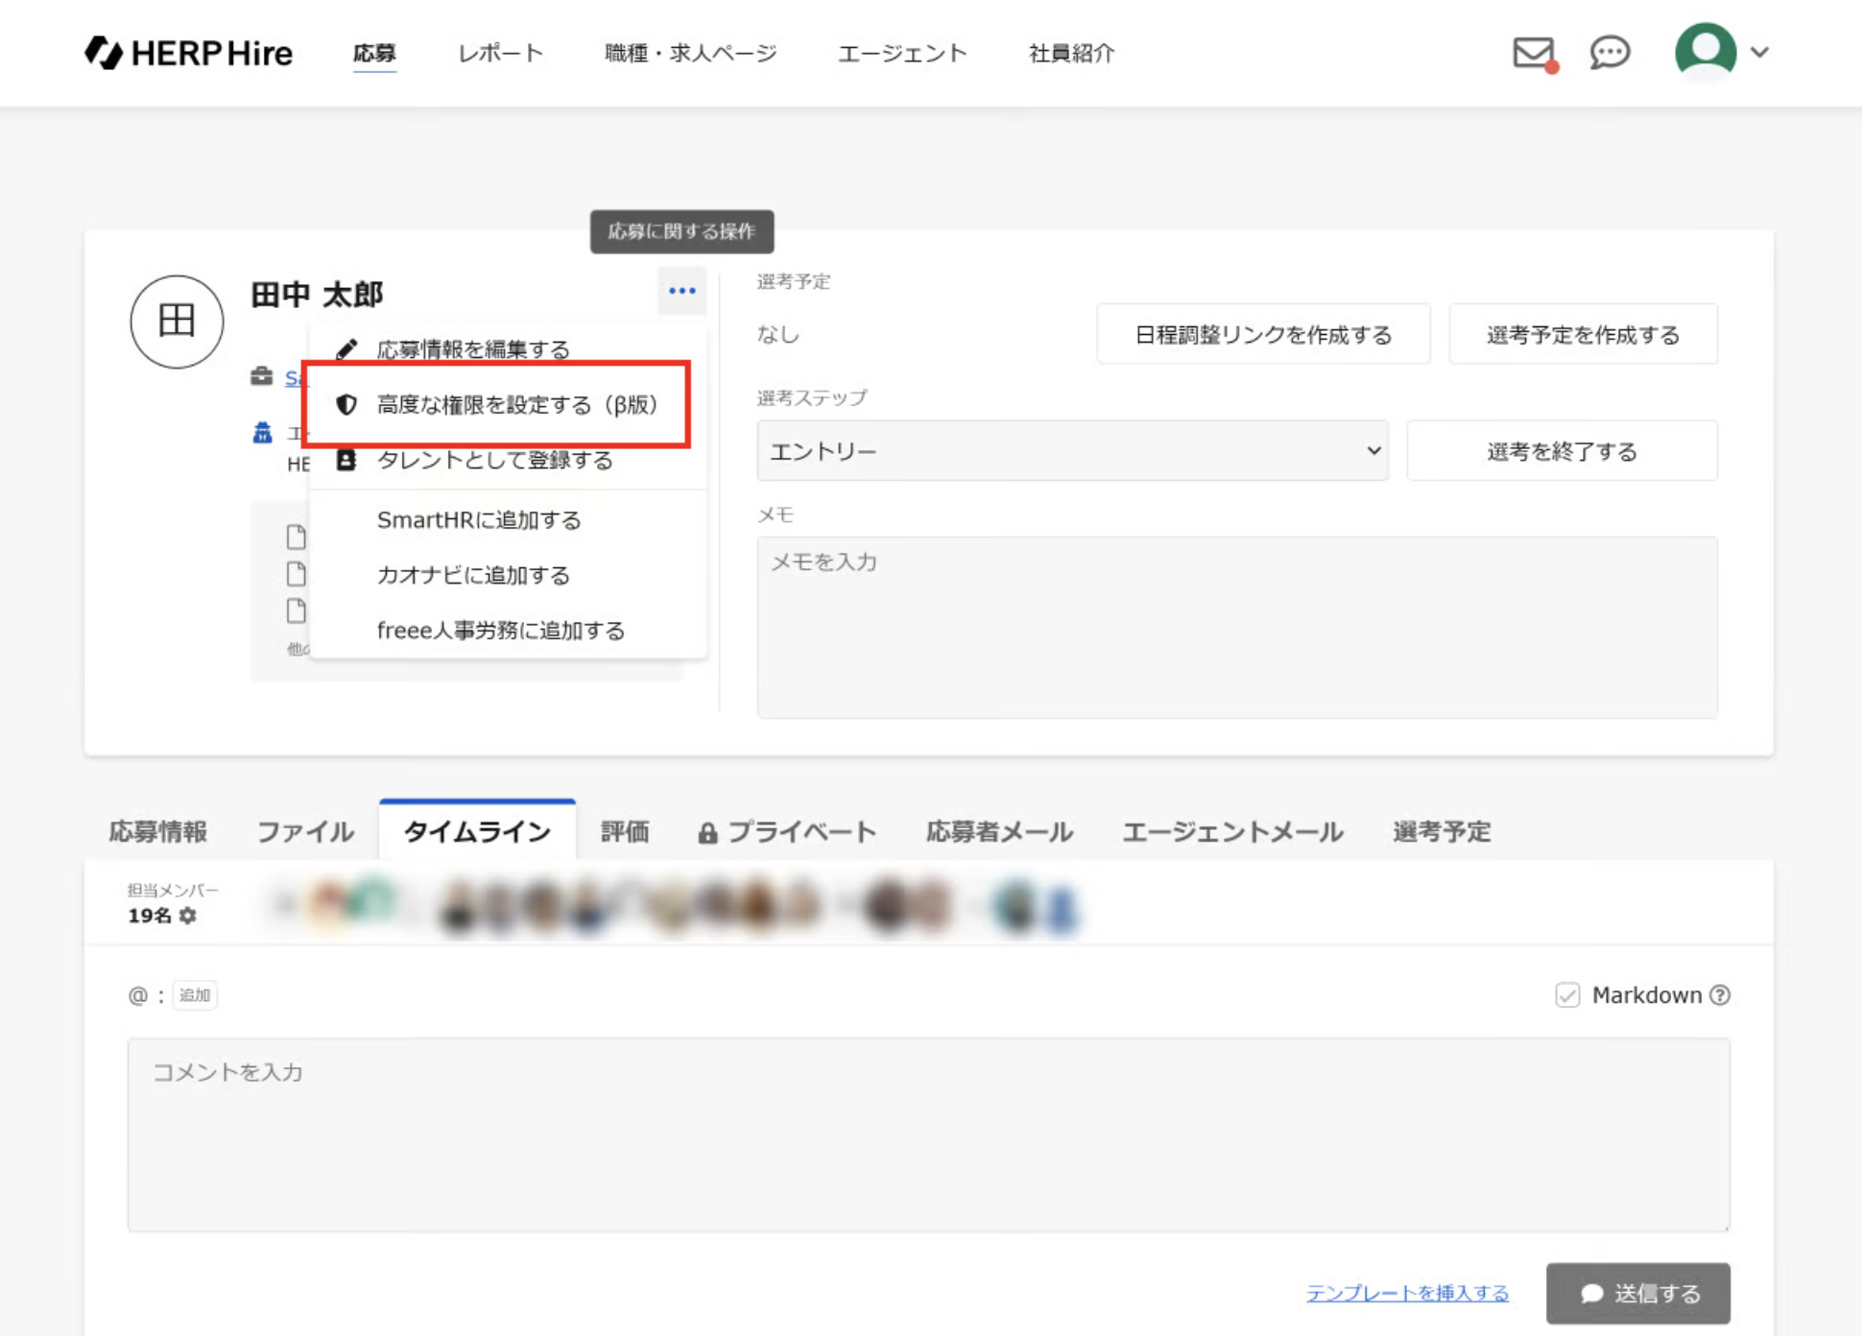This screenshot has width=1862, height=1336.
Task: Select SmartHRに追加する menu entry
Action: pos(479,520)
